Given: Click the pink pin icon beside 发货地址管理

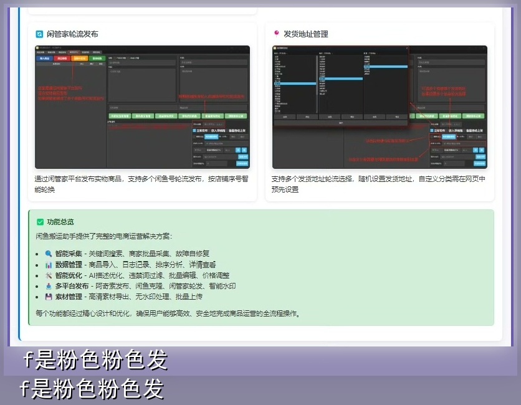Looking at the screenshot, I should click(276, 34).
